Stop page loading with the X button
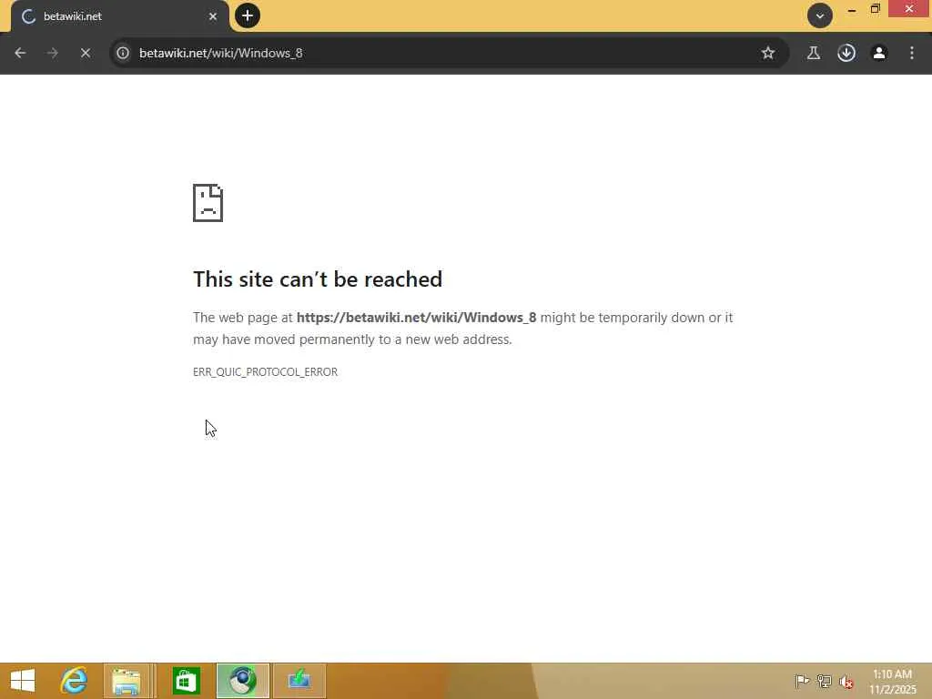The height and width of the screenshot is (699, 932). pyautogui.click(x=86, y=53)
